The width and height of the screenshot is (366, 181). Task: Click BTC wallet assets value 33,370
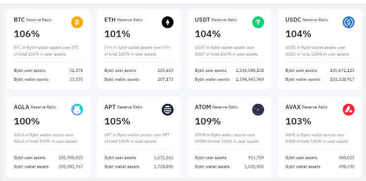click(x=76, y=79)
